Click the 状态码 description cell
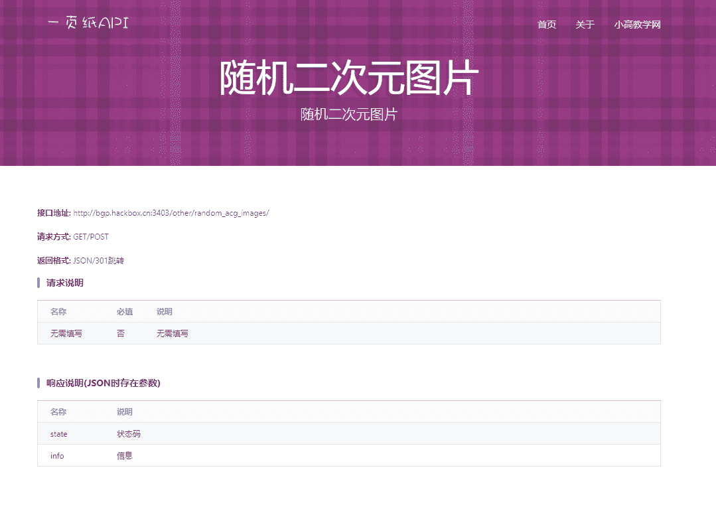The image size is (716, 511). click(x=129, y=434)
